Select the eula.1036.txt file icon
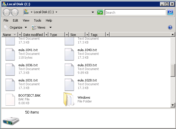The height and width of the screenshot is (129, 176). [x=10, y=69]
